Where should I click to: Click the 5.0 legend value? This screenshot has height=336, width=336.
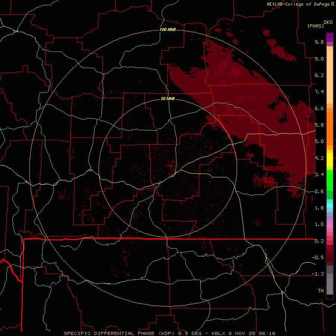click(x=319, y=141)
